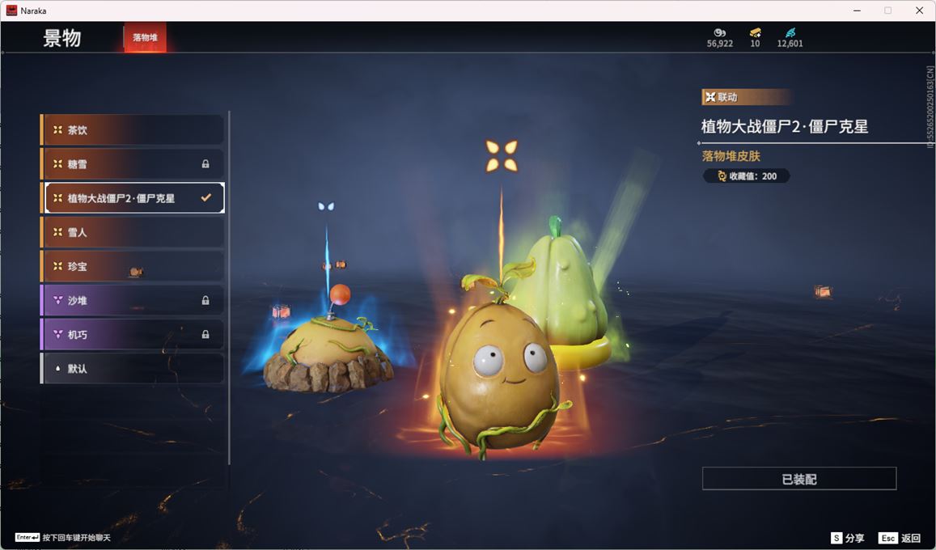This screenshot has width=936, height=550.
Task: Click the purple rarity icon on 机巧
Action: (x=58, y=334)
